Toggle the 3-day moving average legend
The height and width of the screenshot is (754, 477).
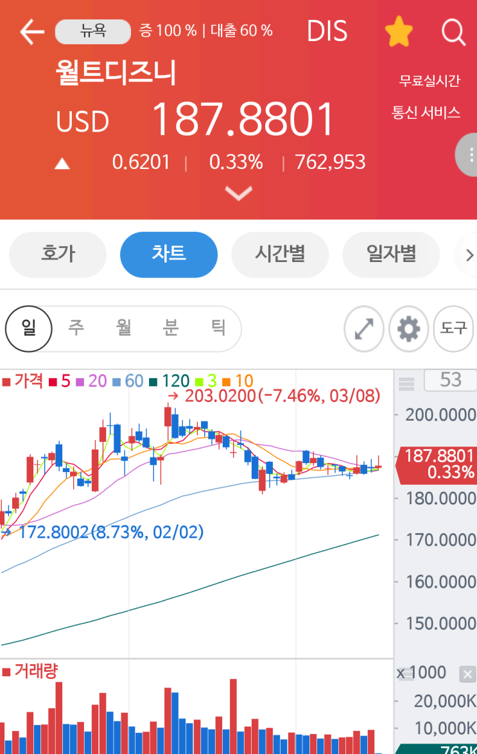206,381
